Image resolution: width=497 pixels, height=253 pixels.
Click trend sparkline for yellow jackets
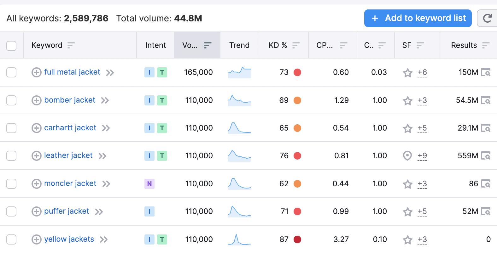coord(239,239)
